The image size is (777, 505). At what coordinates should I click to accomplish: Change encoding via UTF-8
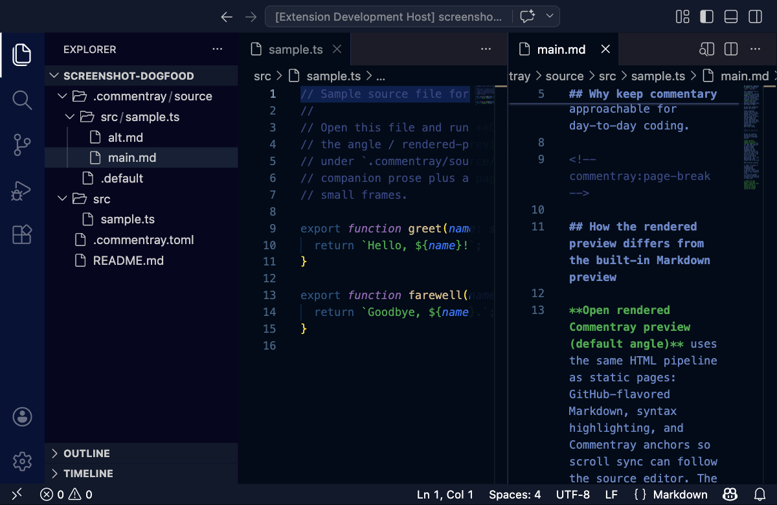click(573, 495)
